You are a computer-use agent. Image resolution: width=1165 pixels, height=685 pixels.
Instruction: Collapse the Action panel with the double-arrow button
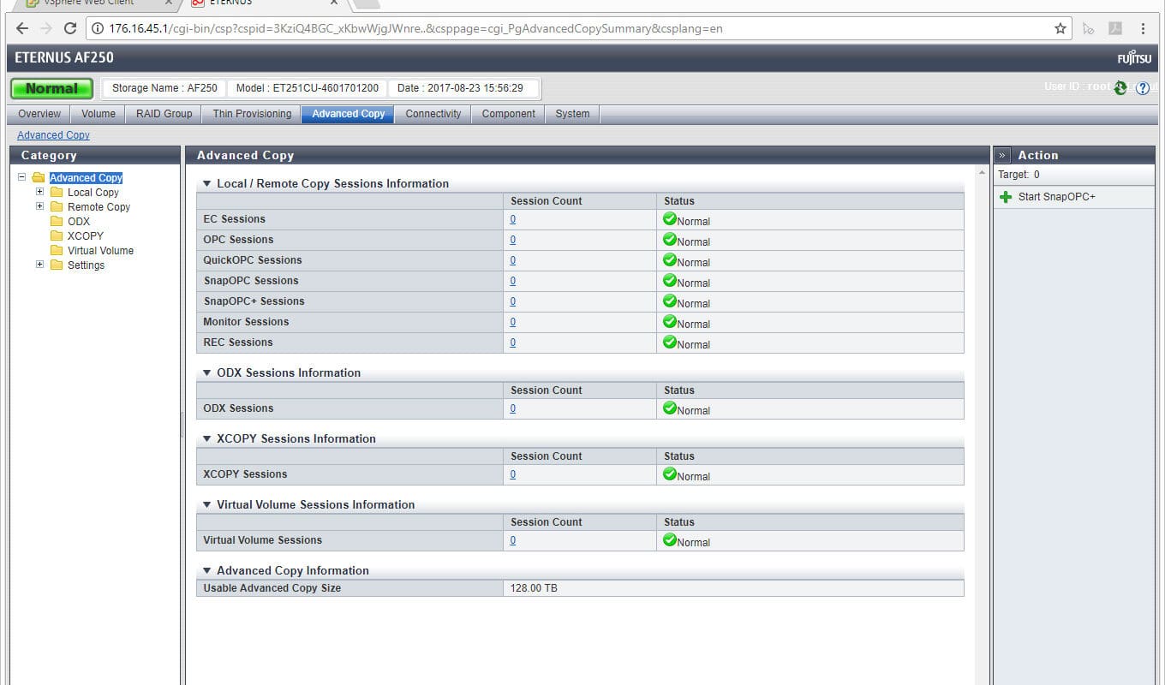click(1002, 155)
